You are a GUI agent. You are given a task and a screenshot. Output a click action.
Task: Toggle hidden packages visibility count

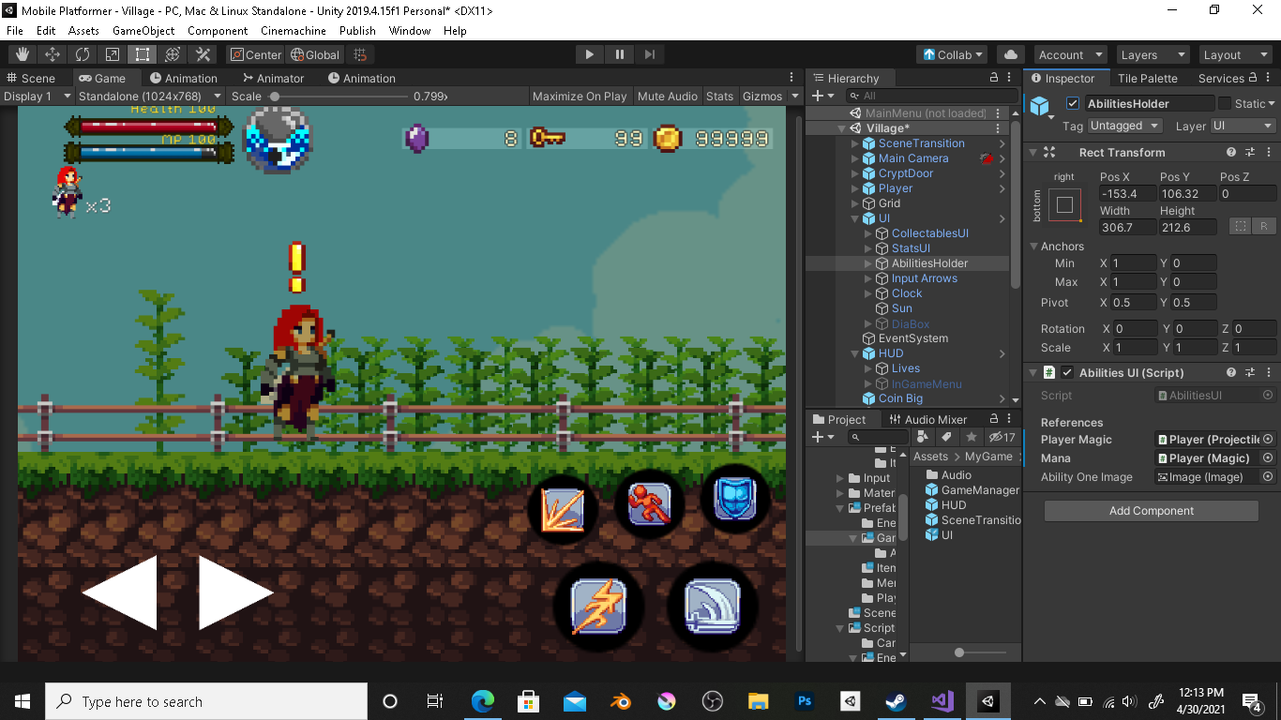tap(1002, 437)
